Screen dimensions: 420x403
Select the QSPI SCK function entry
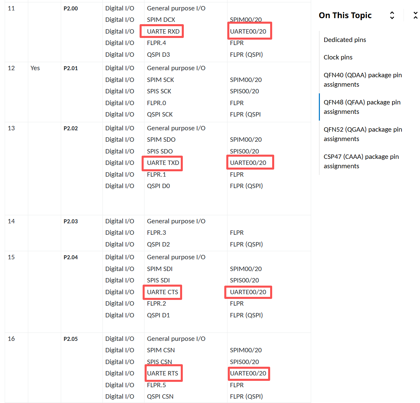[x=160, y=115]
